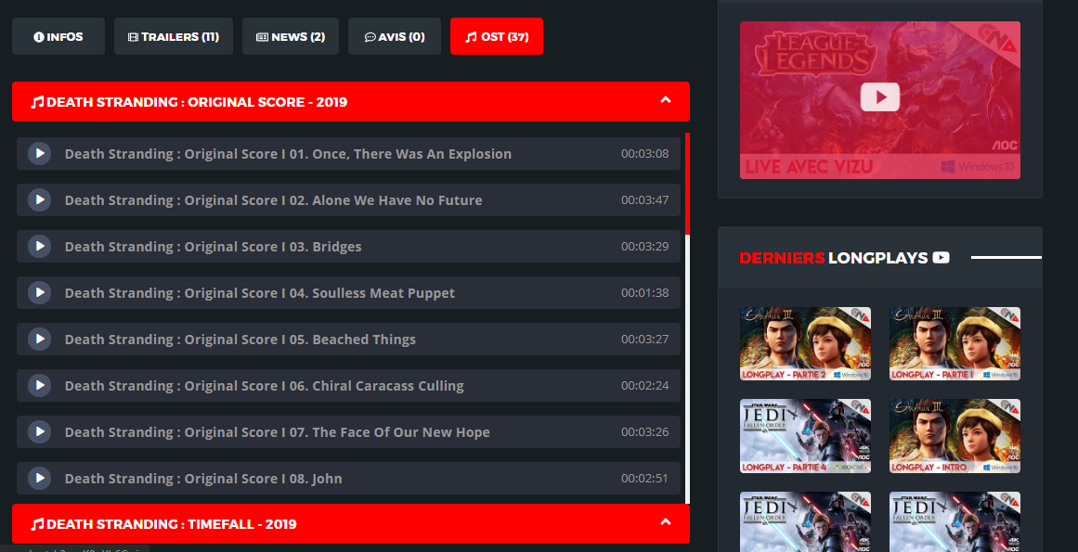Play the League of Legends live video

pos(880,96)
